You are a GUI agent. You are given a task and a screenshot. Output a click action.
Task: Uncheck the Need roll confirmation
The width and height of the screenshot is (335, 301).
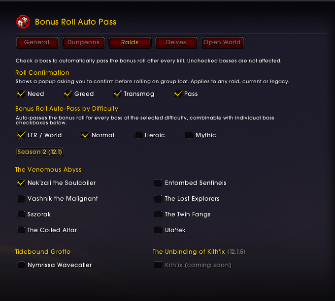point(21,93)
